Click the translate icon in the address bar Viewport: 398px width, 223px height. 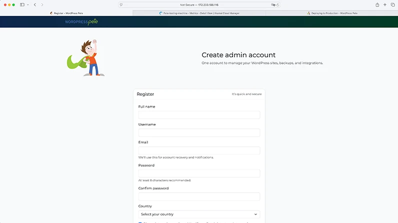pyautogui.click(x=272, y=4)
